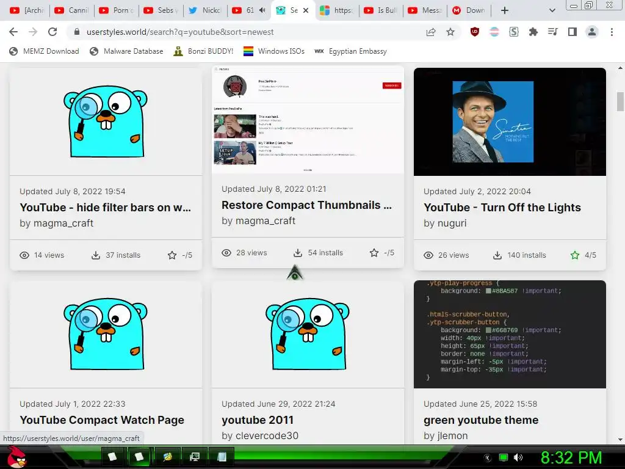The width and height of the screenshot is (625, 469).
Task: Switch to the 'Messa' YouTube tab
Action: click(425, 10)
